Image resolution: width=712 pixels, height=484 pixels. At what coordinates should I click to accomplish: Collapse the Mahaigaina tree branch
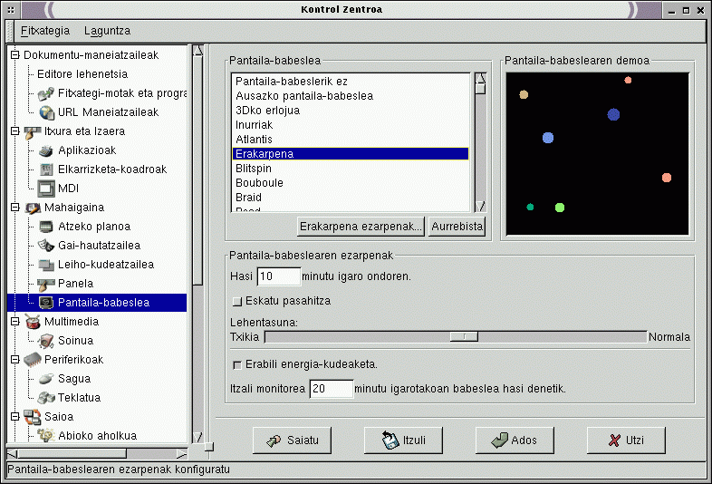[14, 208]
